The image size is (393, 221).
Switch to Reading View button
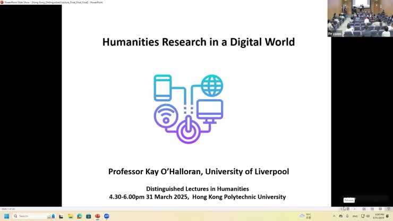380,209
